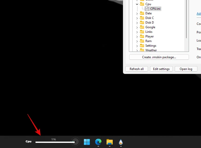The image size is (201, 148).
Task: Select the Weather folder
Action: (x=148, y=50)
